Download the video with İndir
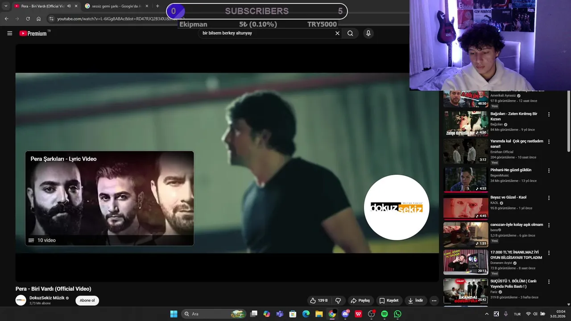Image resolution: width=571 pixels, height=321 pixels. [415, 300]
